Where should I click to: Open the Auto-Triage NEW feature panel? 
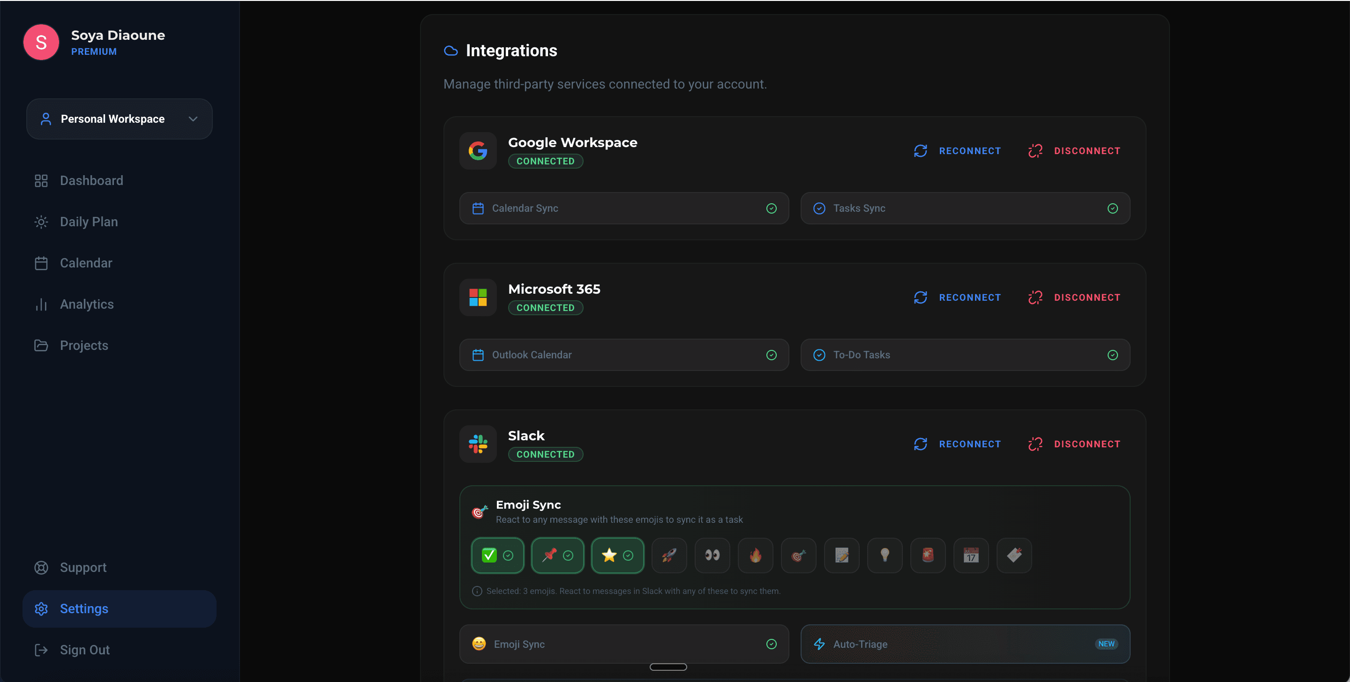coord(965,644)
